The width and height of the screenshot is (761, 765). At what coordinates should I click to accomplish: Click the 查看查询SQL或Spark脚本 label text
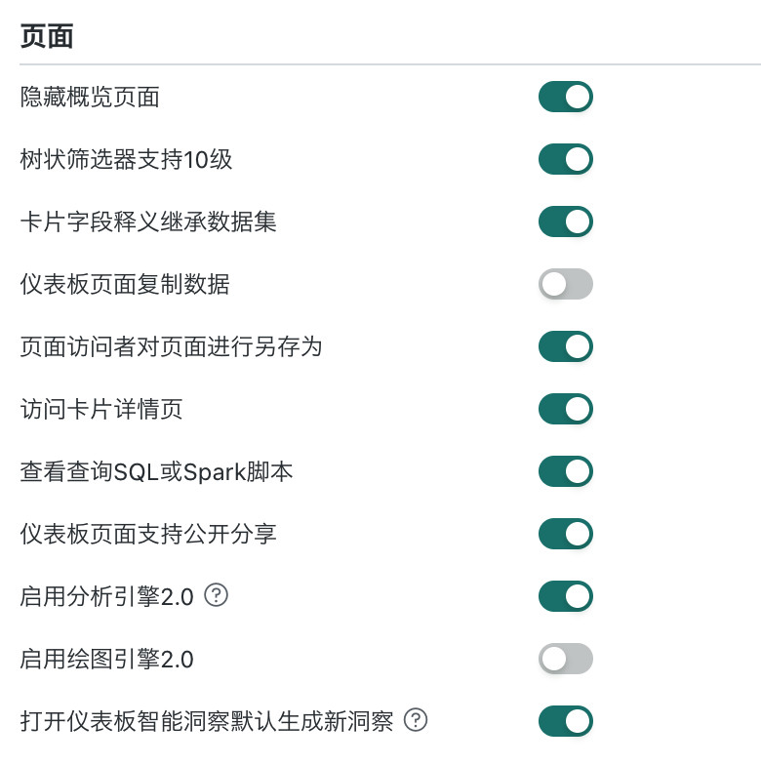click(156, 471)
